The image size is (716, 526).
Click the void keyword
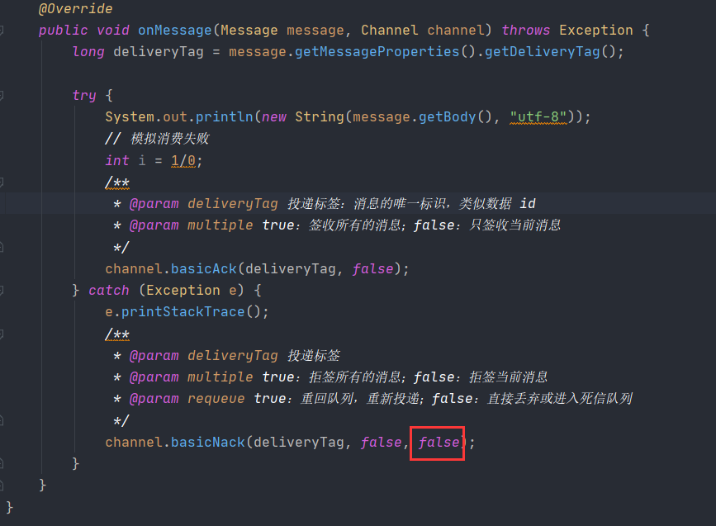click(x=113, y=30)
